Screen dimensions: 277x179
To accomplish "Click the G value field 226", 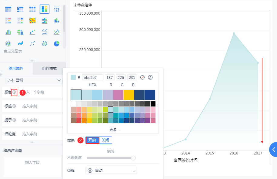I will pos(121,77).
